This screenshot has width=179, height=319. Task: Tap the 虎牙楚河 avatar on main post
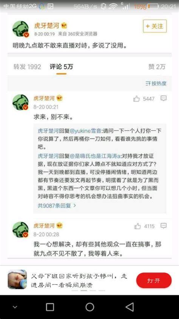point(21,29)
